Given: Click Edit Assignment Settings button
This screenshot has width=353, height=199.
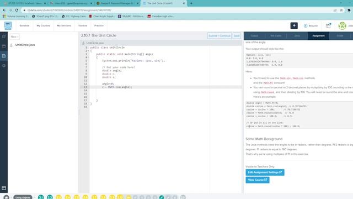Looking at the screenshot, I should click(x=265, y=172).
